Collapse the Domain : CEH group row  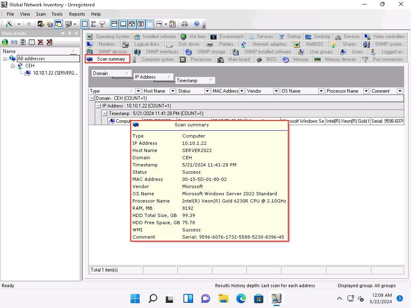(92, 98)
